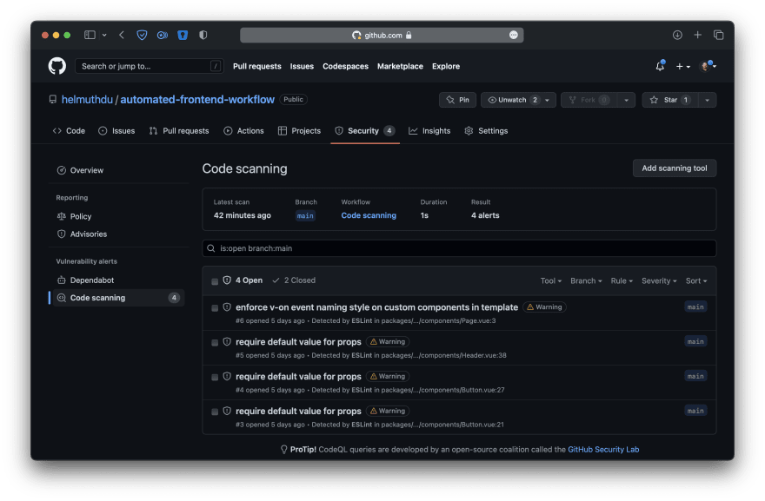
Task: Switch to the repository Pull requests tab
Action: point(179,130)
